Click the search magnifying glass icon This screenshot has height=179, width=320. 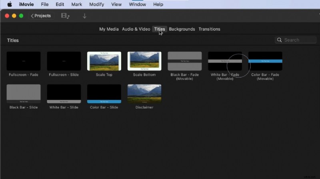279,40
